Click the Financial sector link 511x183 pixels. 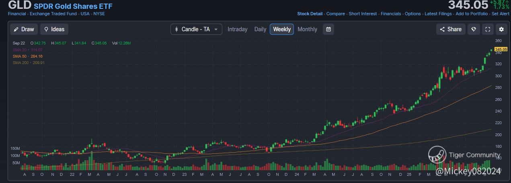point(17,14)
